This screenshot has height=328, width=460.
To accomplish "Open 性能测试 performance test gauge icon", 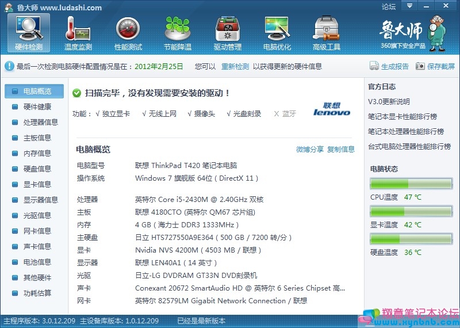I will click(128, 33).
